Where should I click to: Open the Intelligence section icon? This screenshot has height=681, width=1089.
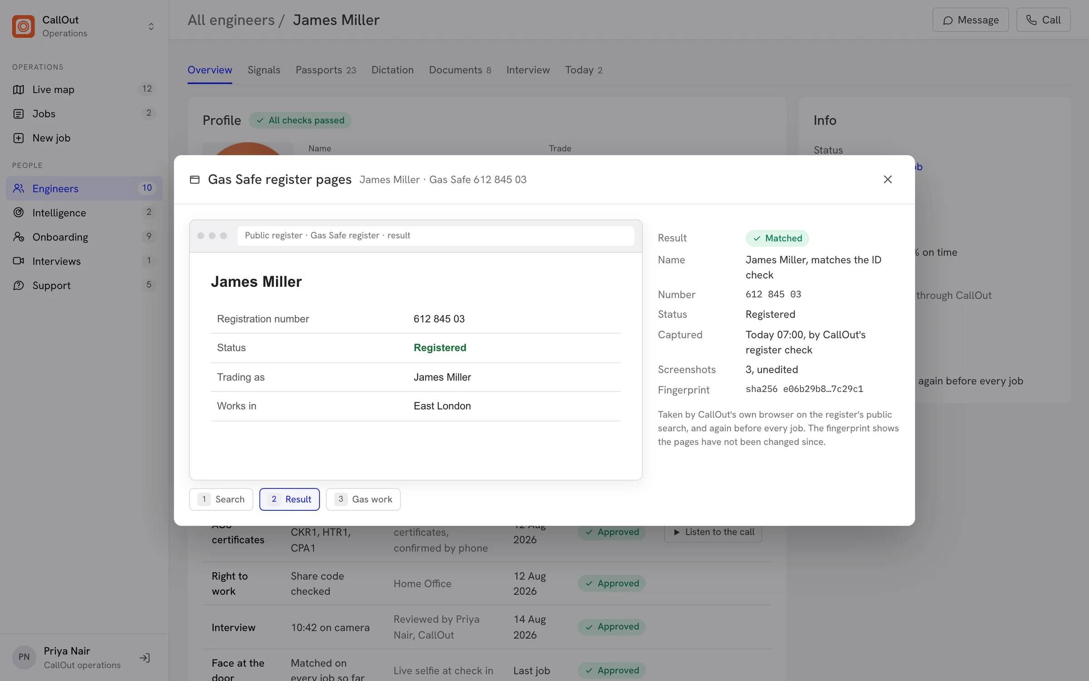[19, 212]
